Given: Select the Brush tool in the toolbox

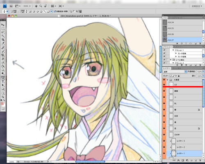Looking at the screenshot, I should point(3,51).
